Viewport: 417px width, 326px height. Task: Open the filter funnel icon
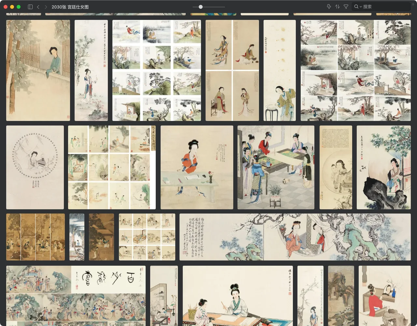[x=346, y=7]
